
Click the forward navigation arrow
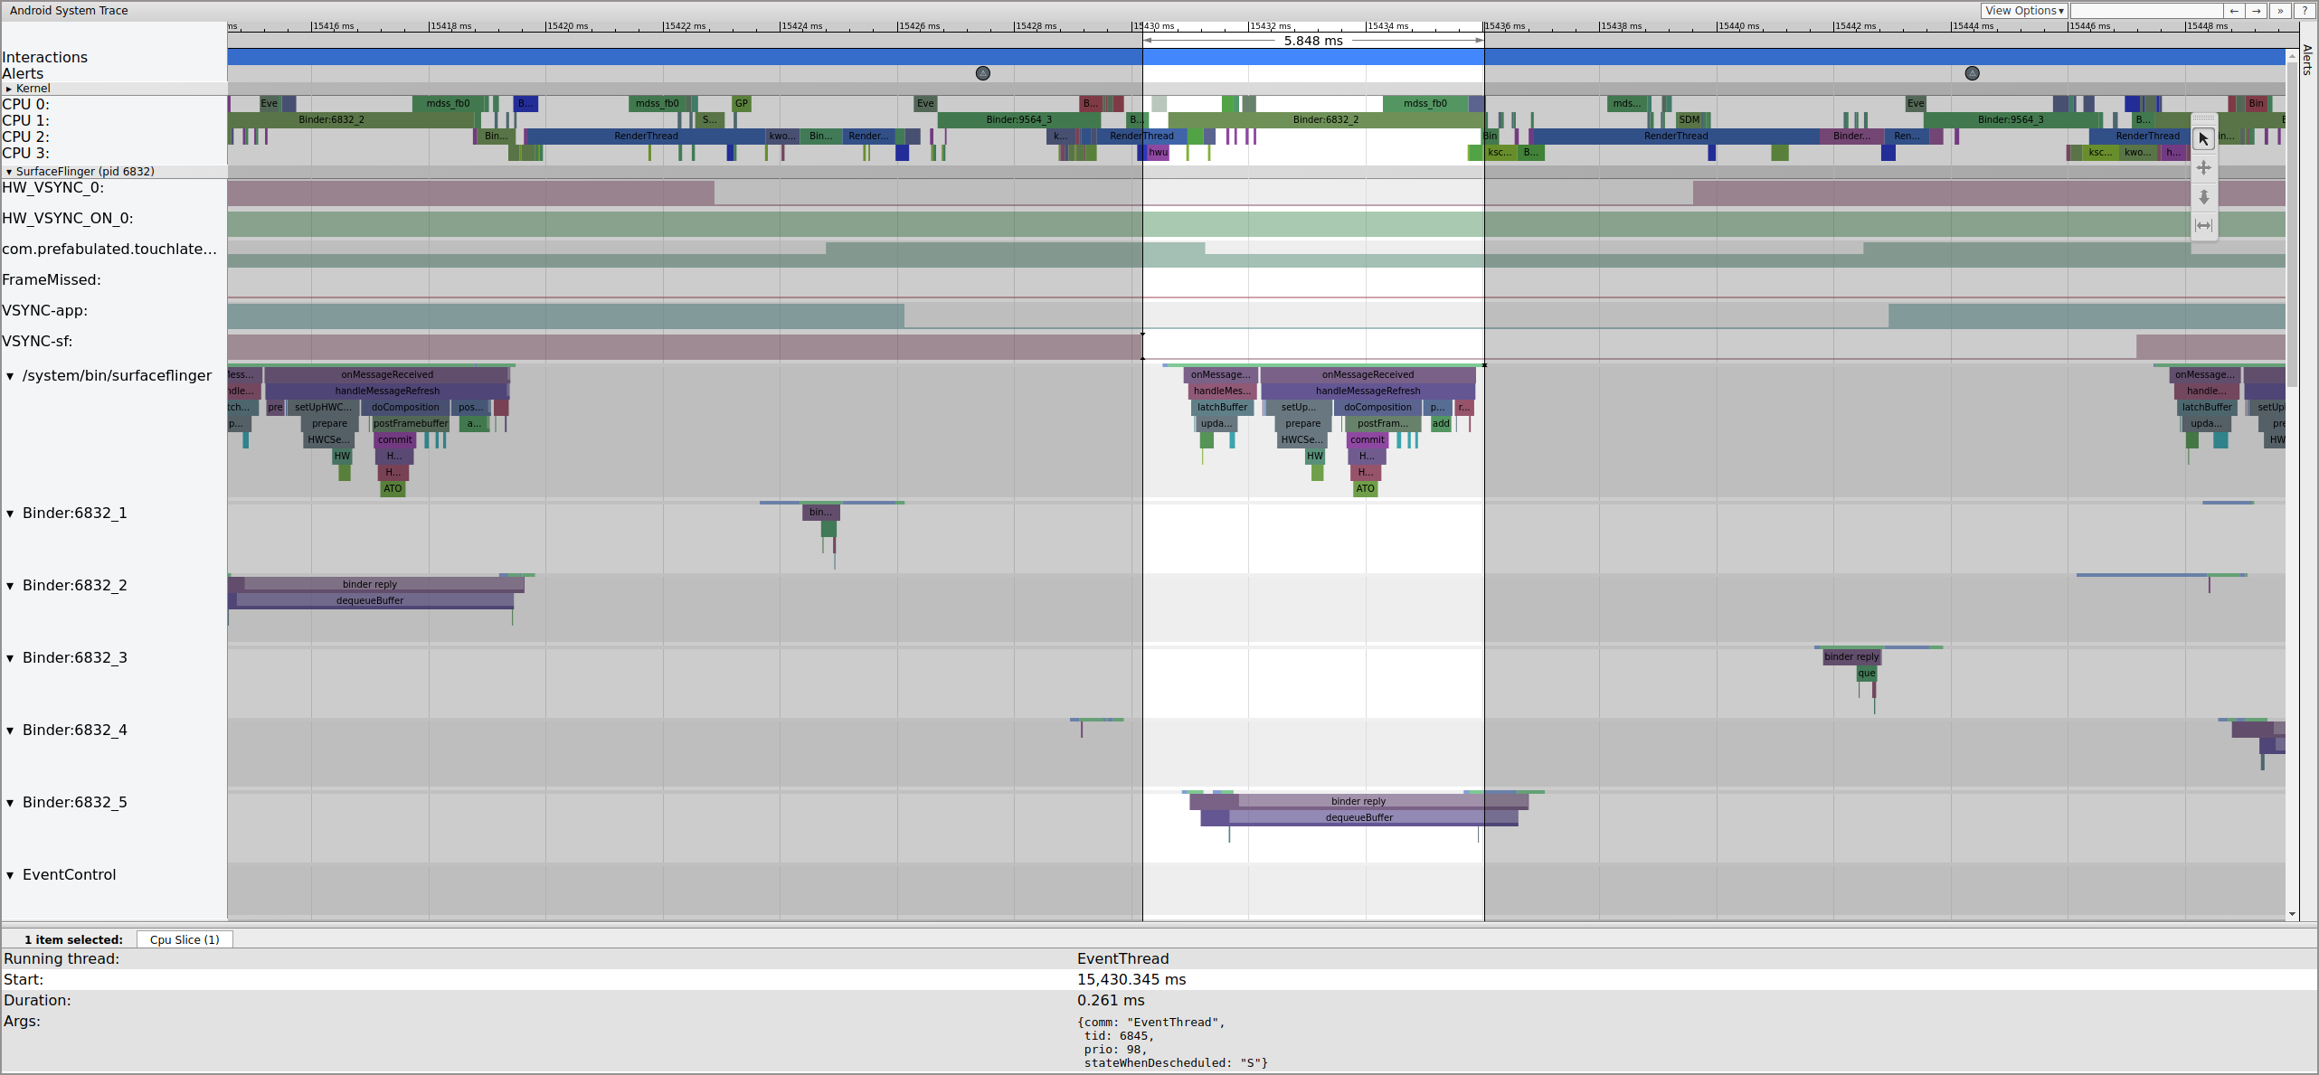click(2257, 11)
